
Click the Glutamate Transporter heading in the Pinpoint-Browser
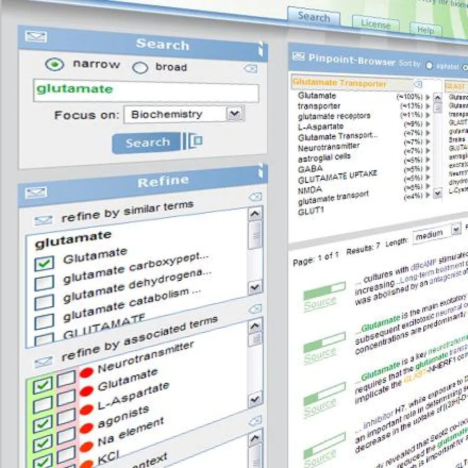pos(340,83)
